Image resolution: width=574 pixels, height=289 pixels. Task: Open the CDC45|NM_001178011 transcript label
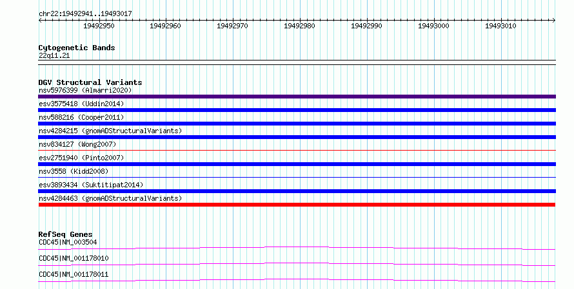coord(74,274)
